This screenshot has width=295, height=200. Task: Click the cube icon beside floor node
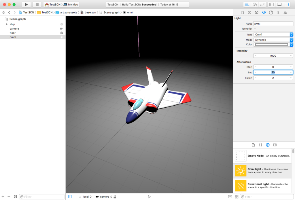(x=62, y=33)
